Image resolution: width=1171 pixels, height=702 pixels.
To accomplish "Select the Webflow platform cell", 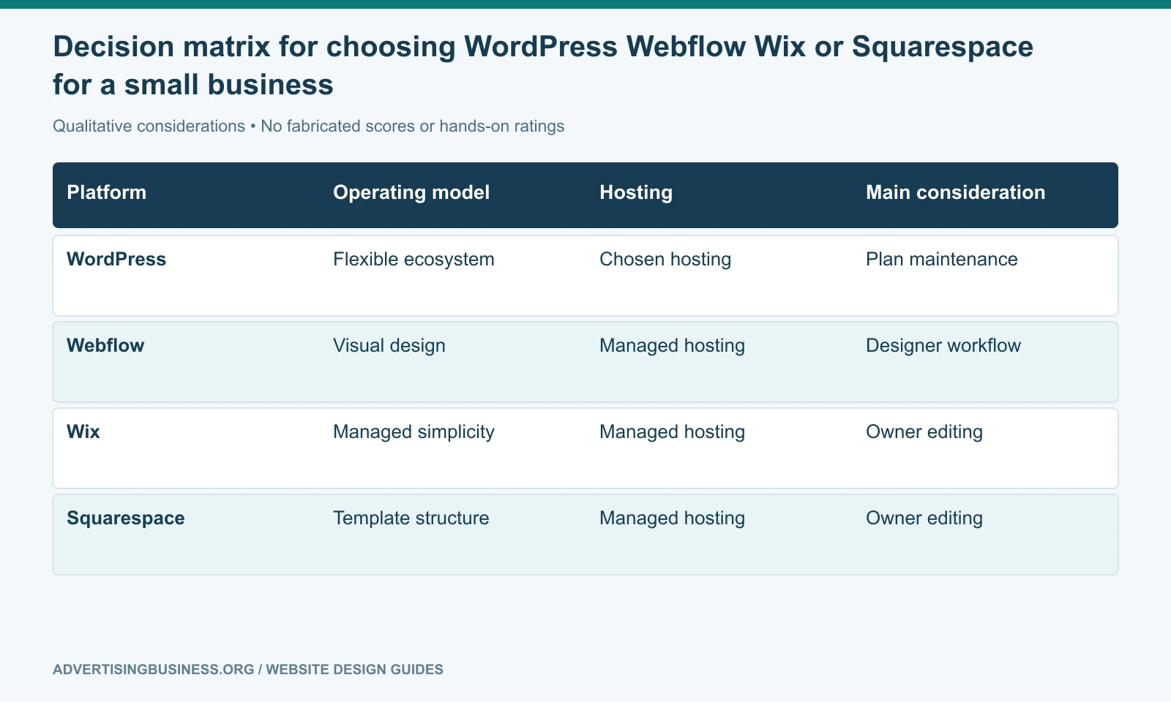I will click(x=105, y=345).
